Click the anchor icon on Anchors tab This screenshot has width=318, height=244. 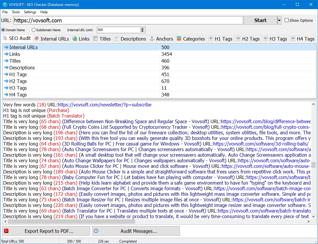152,39
